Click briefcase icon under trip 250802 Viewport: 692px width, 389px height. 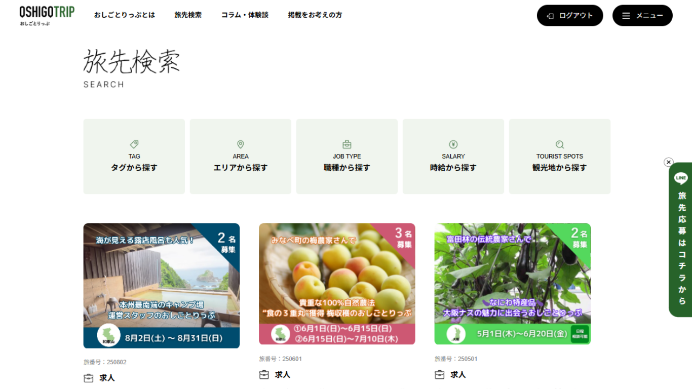coord(89,378)
